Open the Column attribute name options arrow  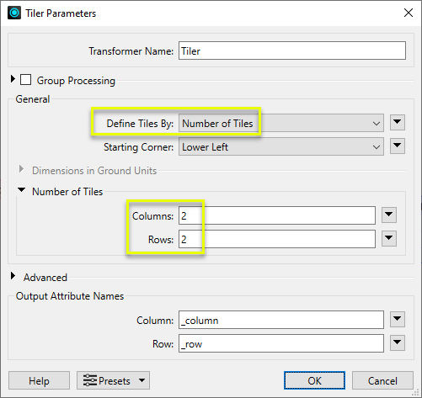tap(398, 319)
